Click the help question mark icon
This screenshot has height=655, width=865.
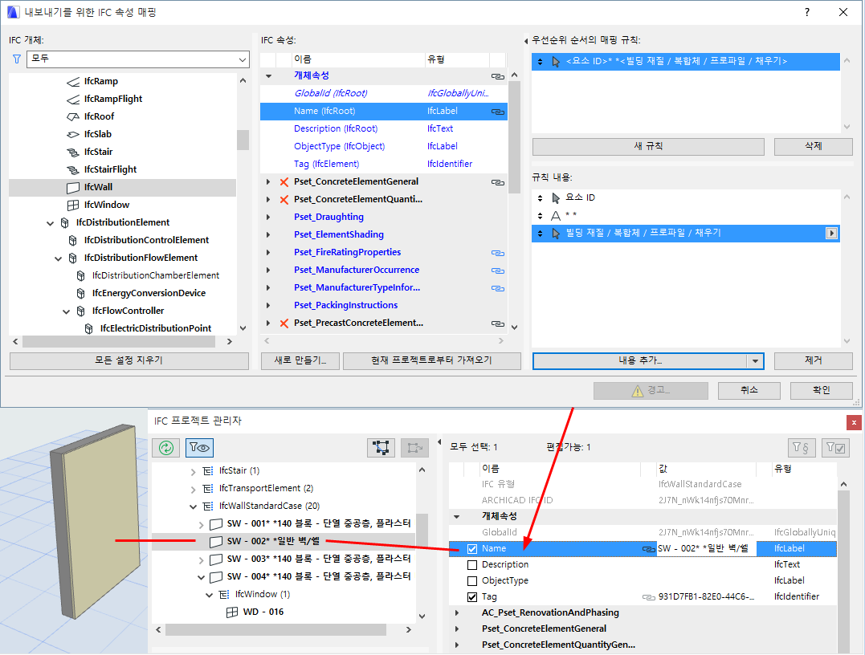click(x=807, y=12)
